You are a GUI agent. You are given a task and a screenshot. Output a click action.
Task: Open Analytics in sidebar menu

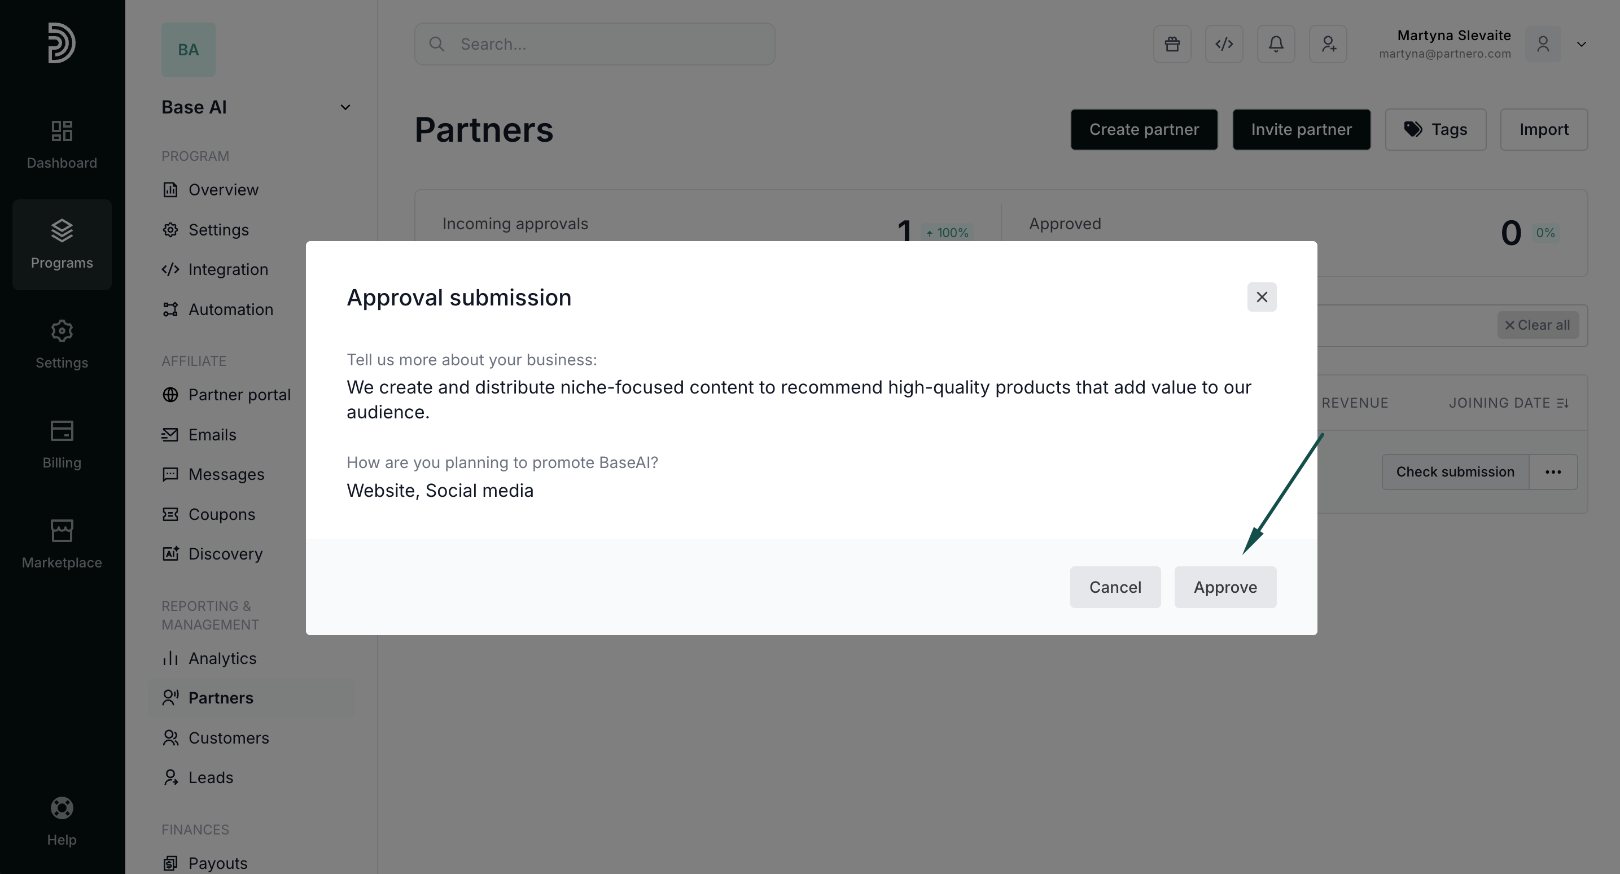tap(222, 658)
